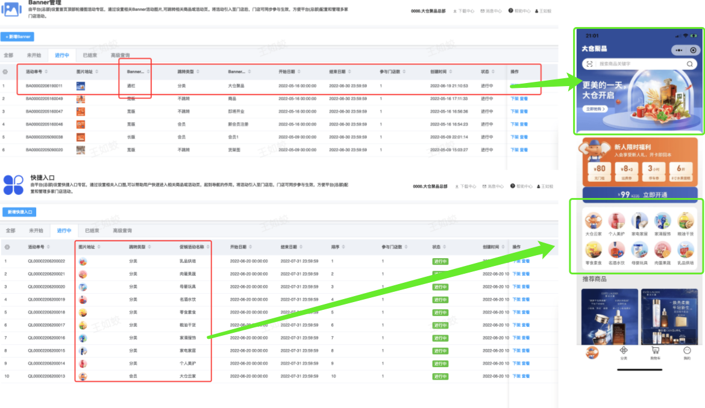Viewport: 705px width, 408px height.
Task: Open 分类 icon in mobile bottom navigation
Action: click(x=624, y=351)
